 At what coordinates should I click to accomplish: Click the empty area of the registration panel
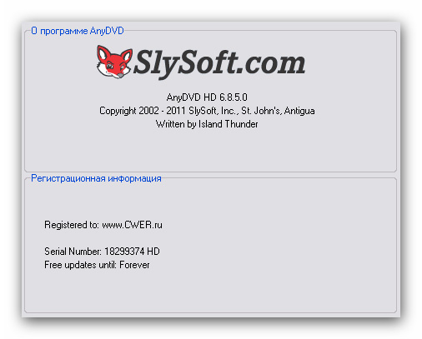point(264,244)
